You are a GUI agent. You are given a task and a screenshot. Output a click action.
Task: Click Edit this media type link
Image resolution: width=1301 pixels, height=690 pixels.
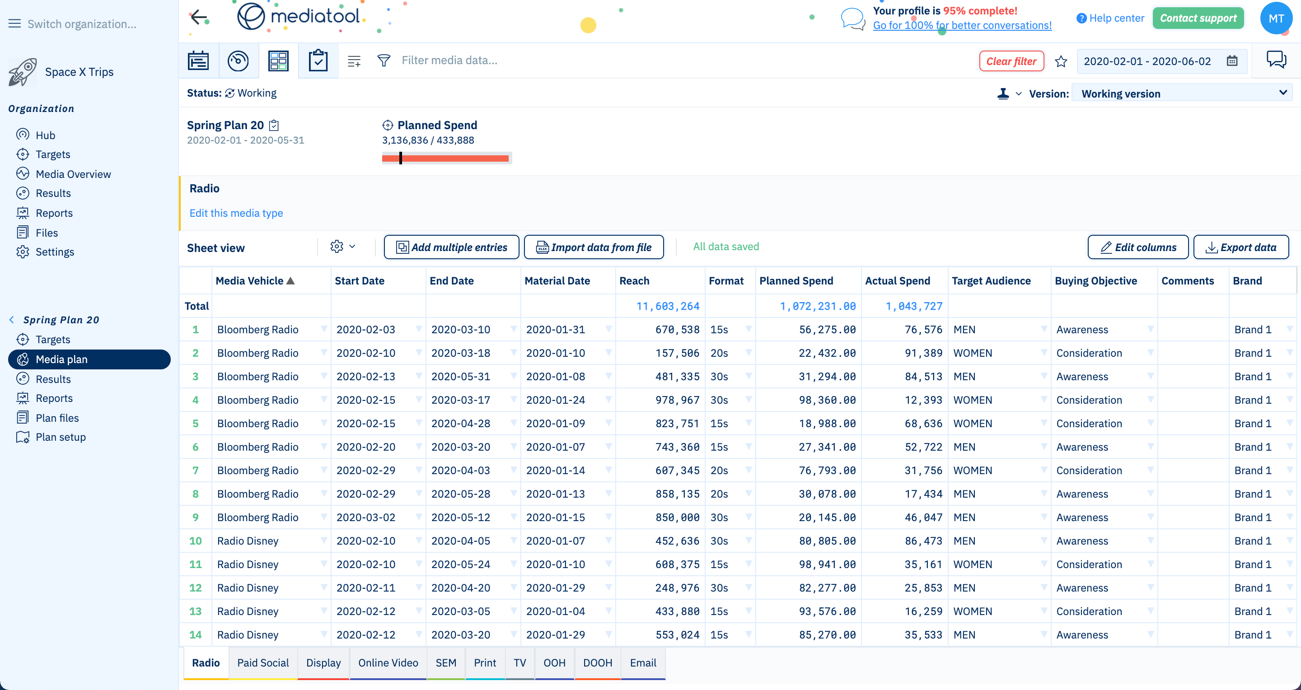236,213
